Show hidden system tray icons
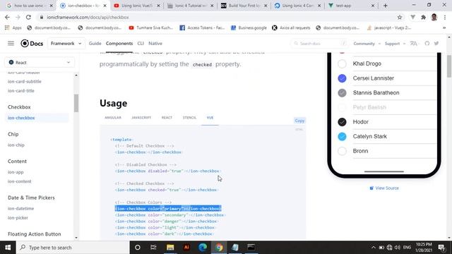This screenshot has width=452, height=254. pos(374,248)
